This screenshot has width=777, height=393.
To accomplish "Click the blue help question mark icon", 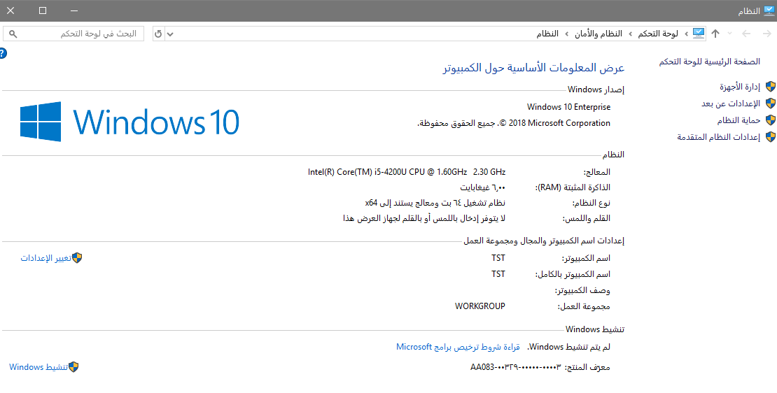I will click(3, 53).
